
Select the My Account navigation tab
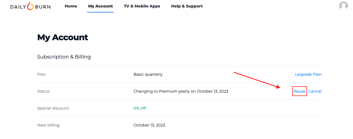coord(100,6)
